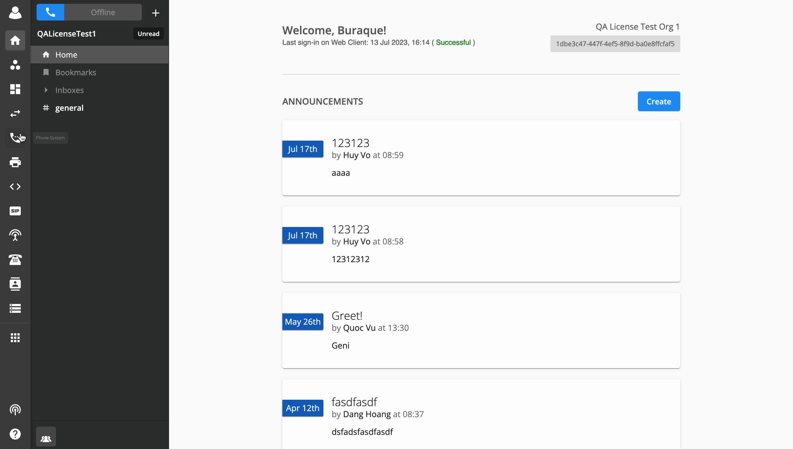Click the May 26th date badge
Image resolution: width=793 pixels, height=449 pixels.
pos(303,322)
